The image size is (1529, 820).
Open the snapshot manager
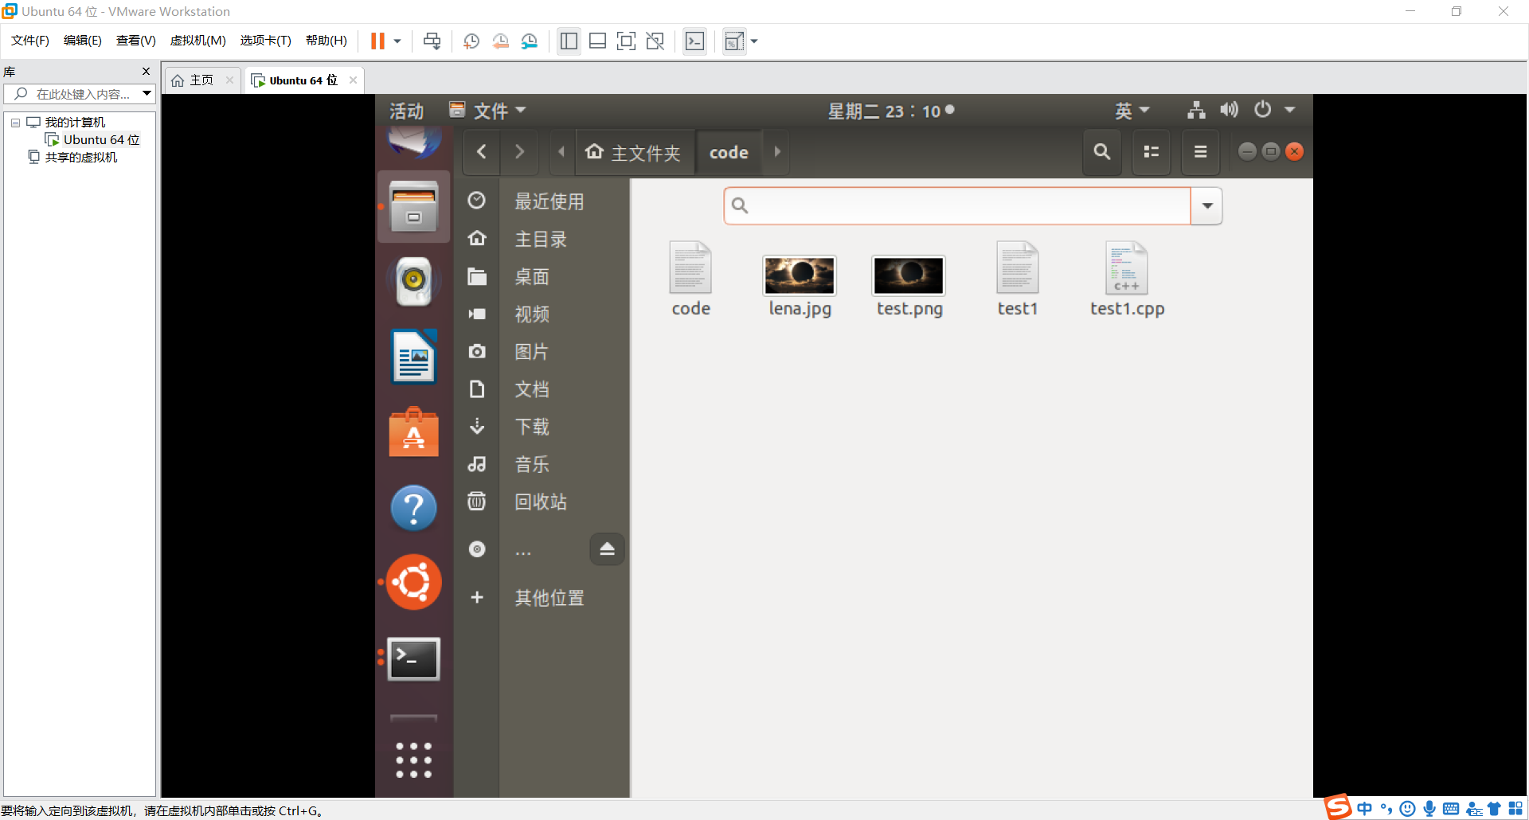tap(530, 41)
